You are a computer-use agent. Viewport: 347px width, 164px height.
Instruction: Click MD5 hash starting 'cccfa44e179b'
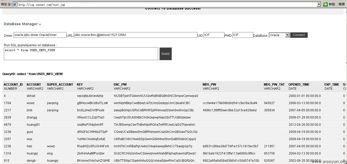(230, 103)
